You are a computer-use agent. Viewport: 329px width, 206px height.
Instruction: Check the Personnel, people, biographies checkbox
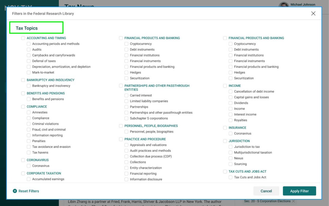pos(126,132)
